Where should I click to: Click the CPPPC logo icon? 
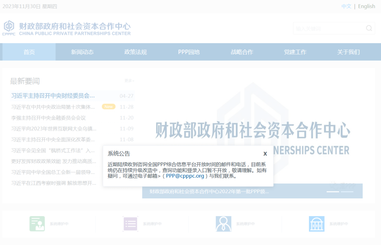click(x=9, y=28)
